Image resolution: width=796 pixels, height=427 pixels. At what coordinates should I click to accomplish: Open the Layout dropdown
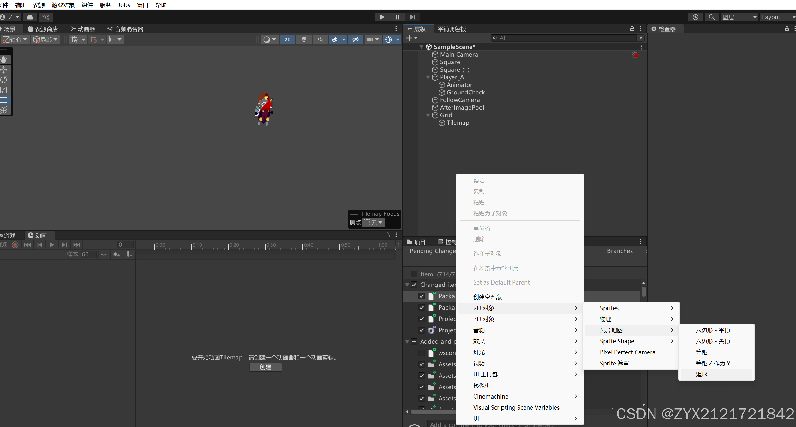[x=777, y=17]
